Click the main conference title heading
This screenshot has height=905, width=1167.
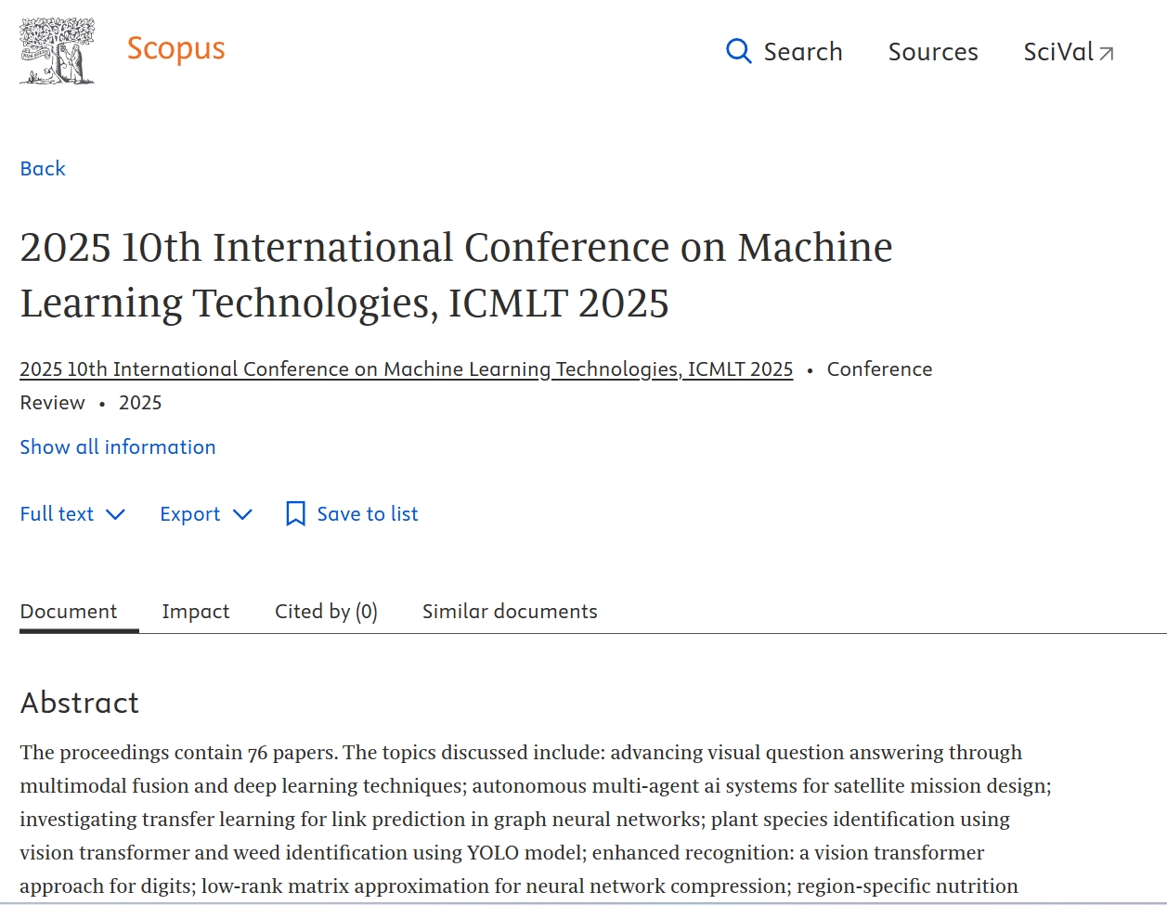455,275
